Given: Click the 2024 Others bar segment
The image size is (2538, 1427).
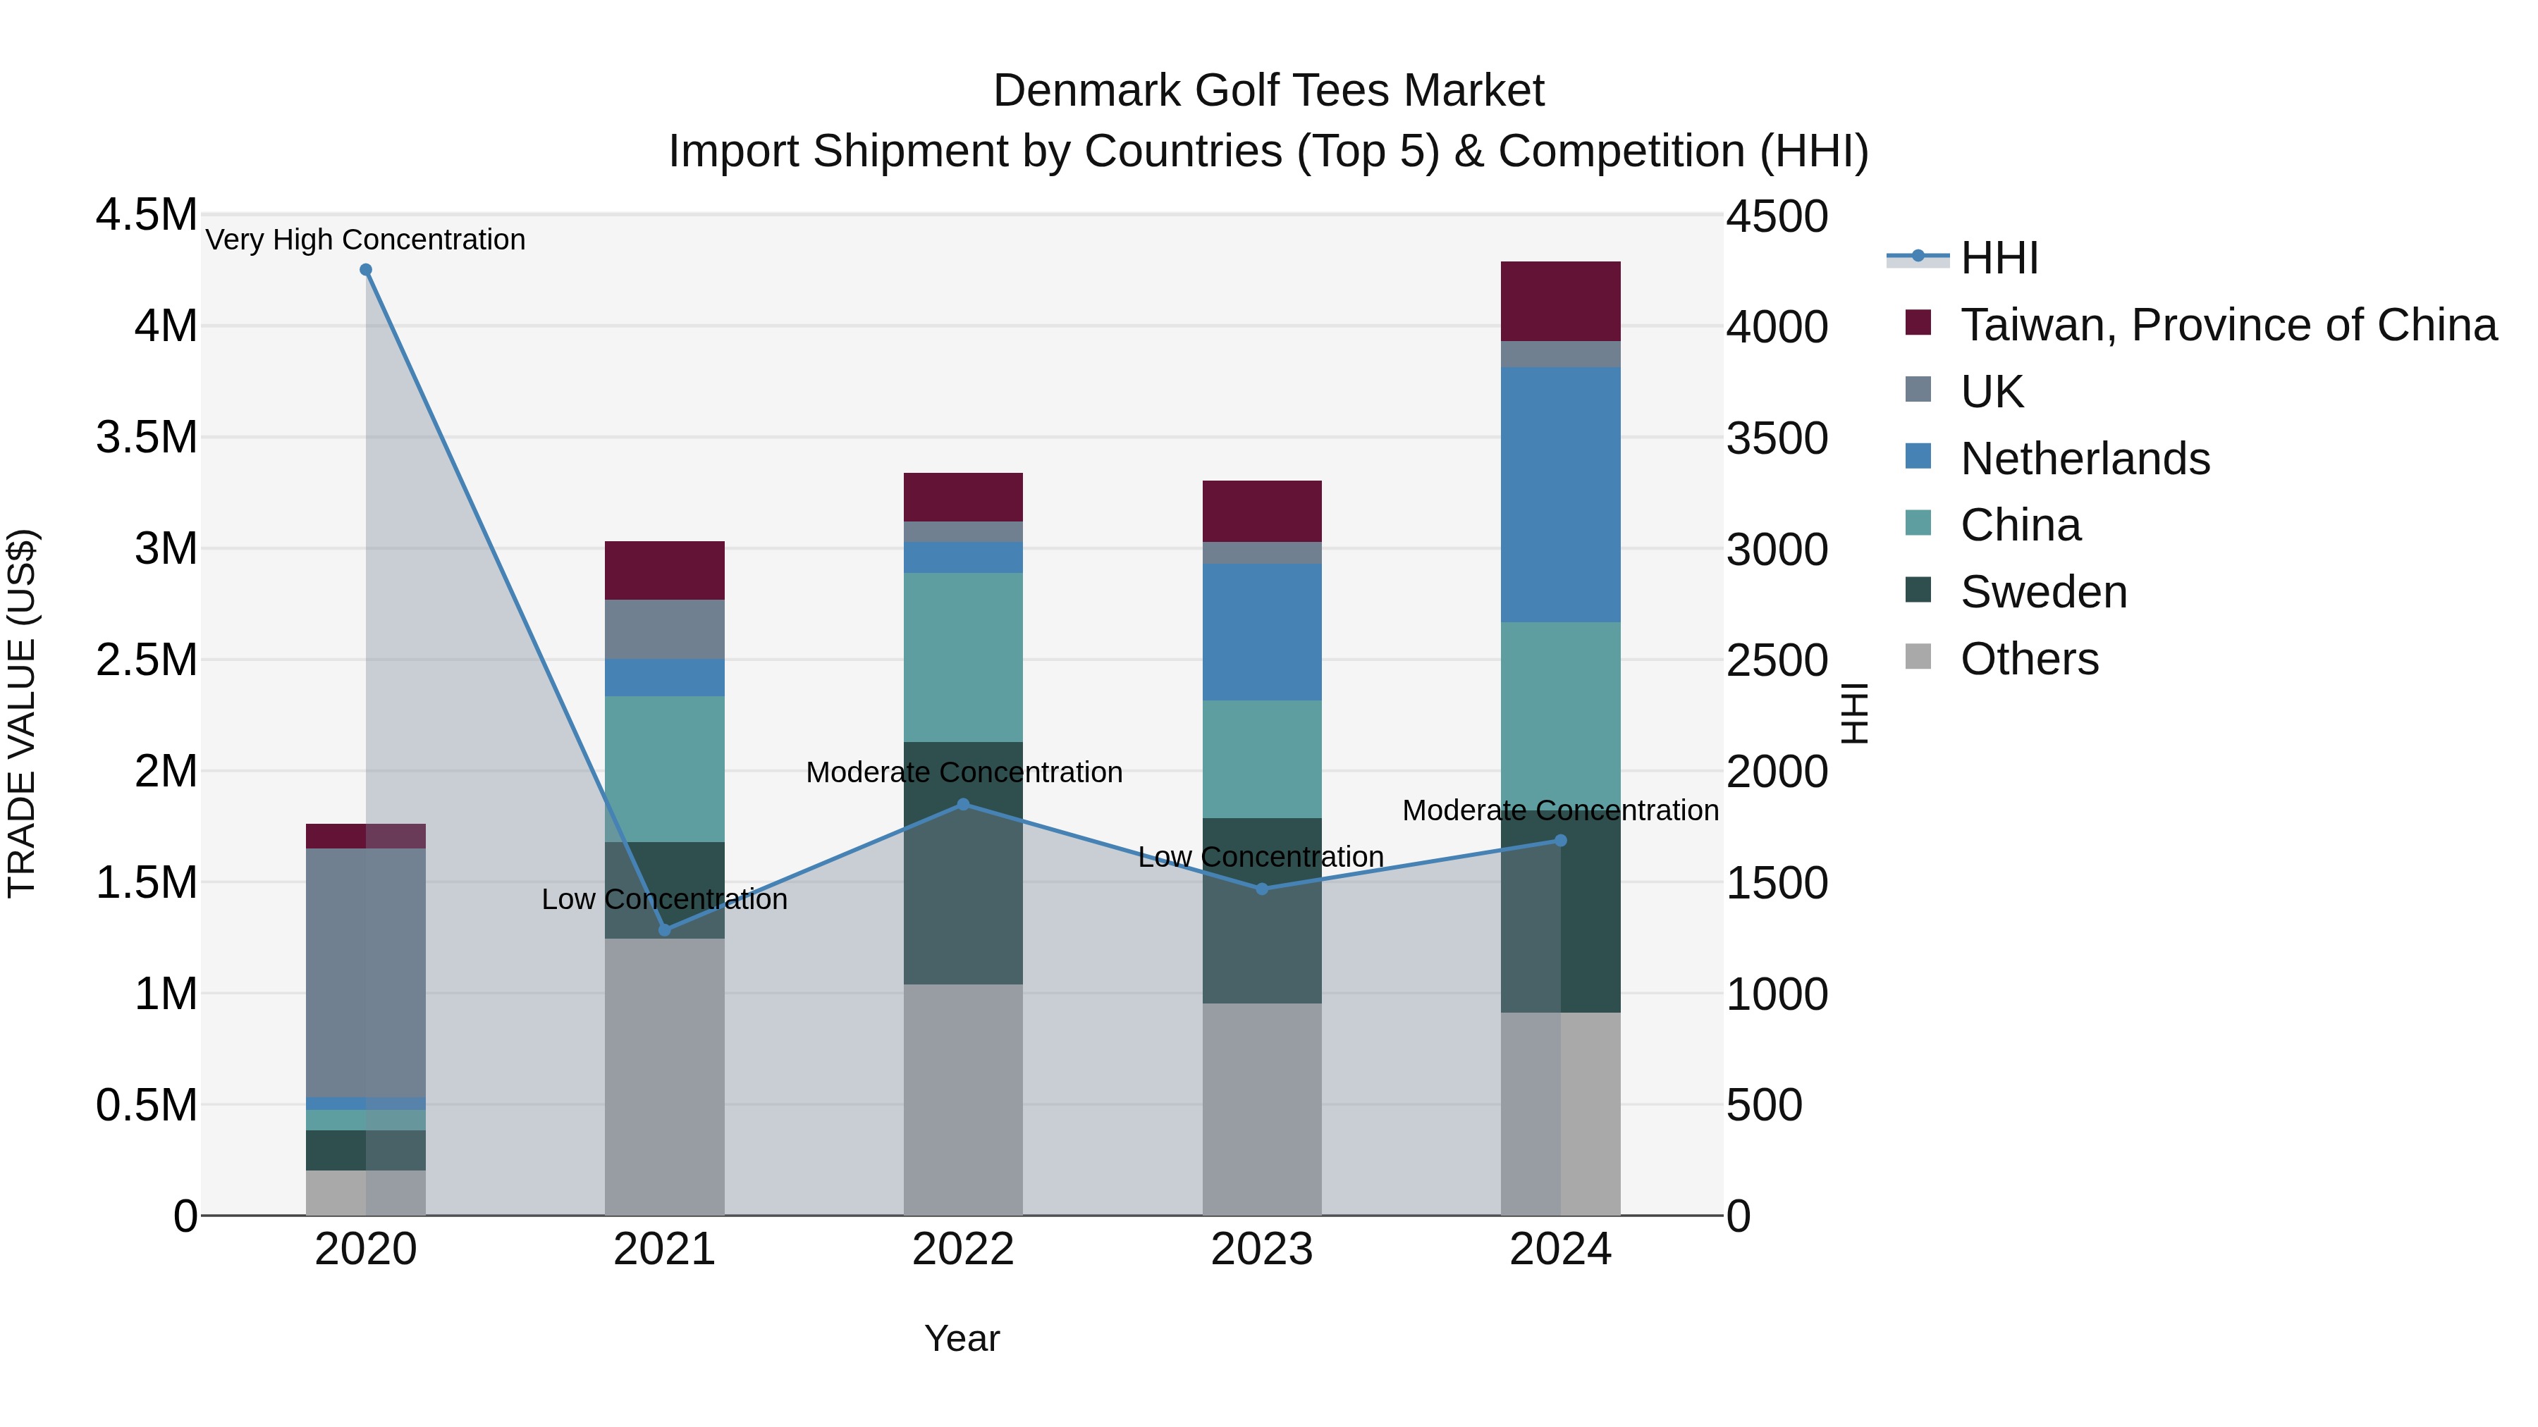Looking at the screenshot, I should [1561, 1115].
